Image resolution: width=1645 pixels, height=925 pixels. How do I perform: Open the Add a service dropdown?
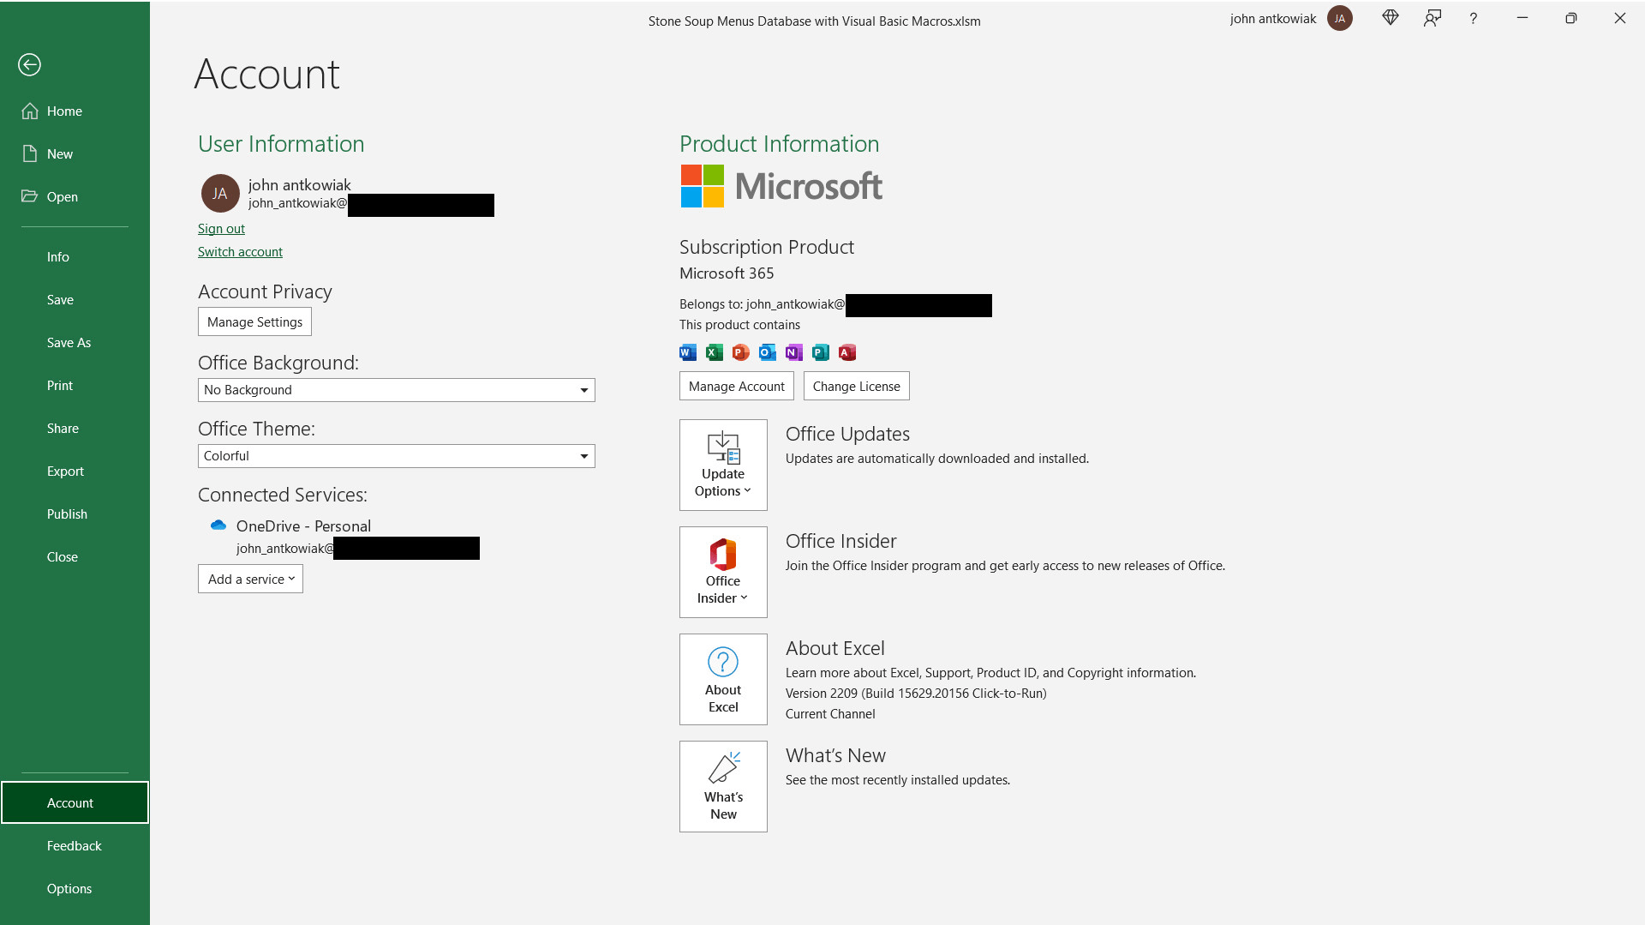(x=250, y=580)
